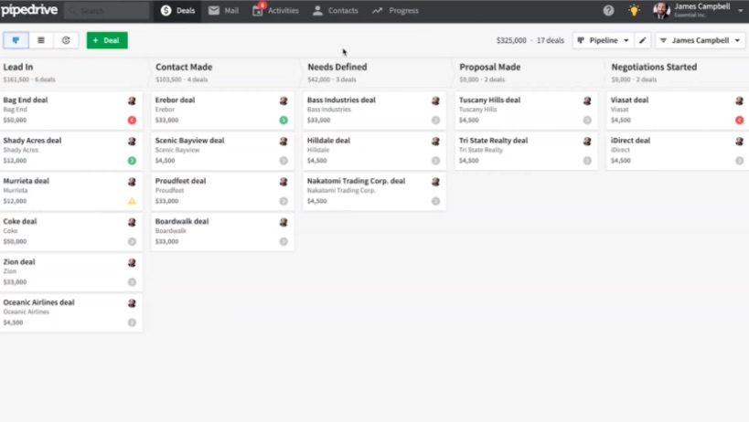Click grey activity icon on Hilldale deal
This screenshot has height=422, width=749.
pos(435,161)
